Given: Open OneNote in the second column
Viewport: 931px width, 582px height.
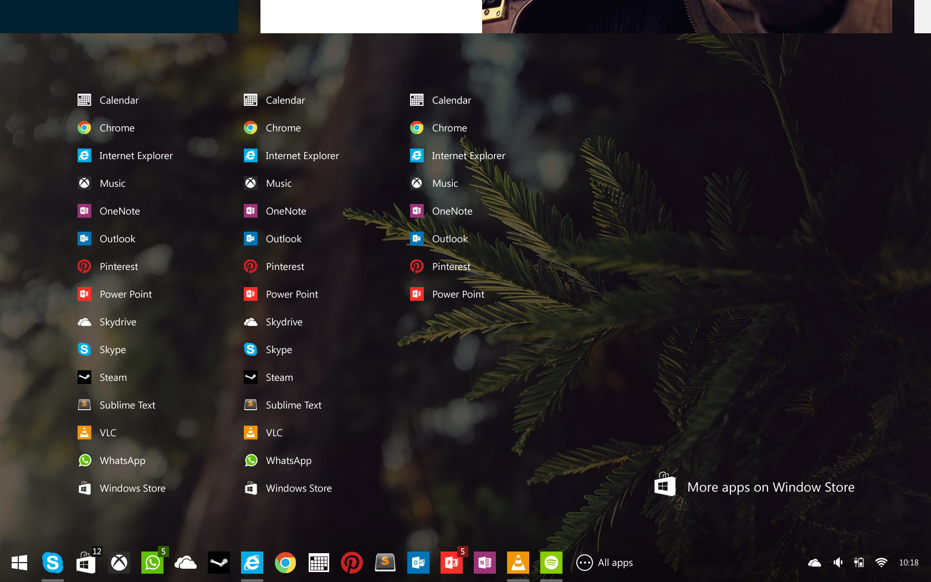Looking at the screenshot, I should 275,211.
